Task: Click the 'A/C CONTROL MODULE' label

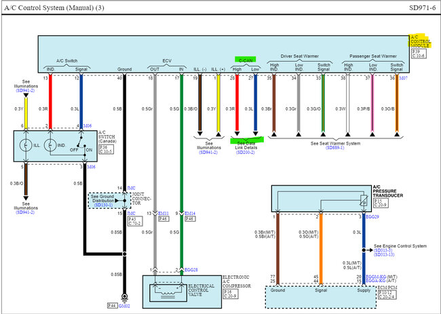Action: click(x=421, y=41)
